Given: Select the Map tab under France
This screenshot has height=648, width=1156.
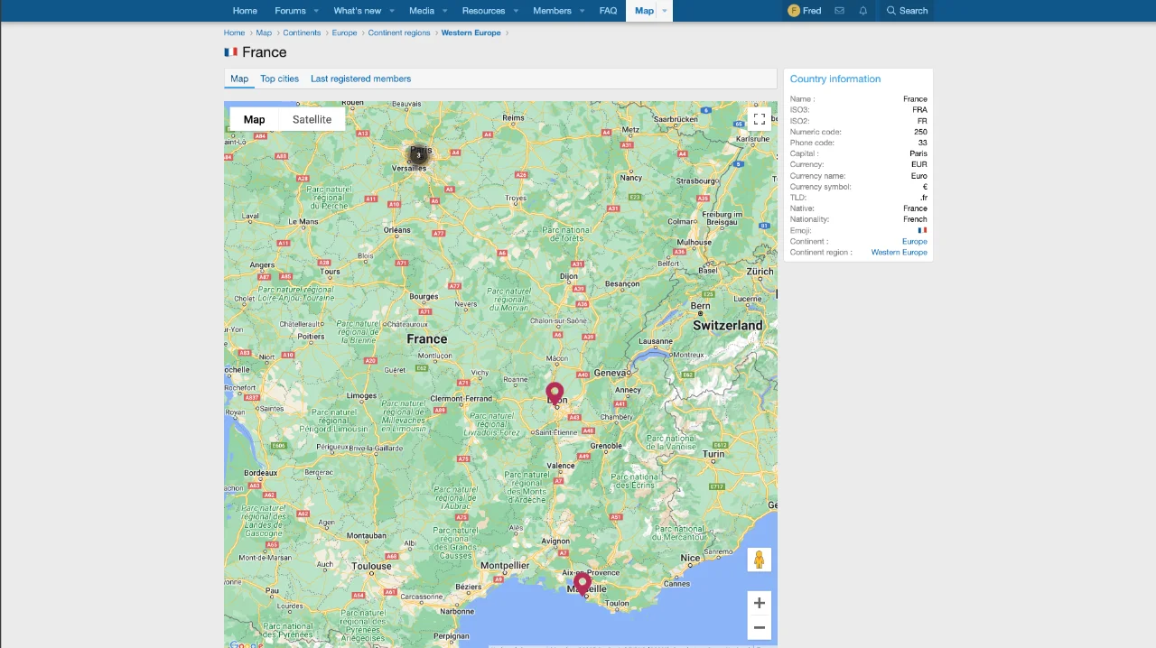Looking at the screenshot, I should (239, 79).
